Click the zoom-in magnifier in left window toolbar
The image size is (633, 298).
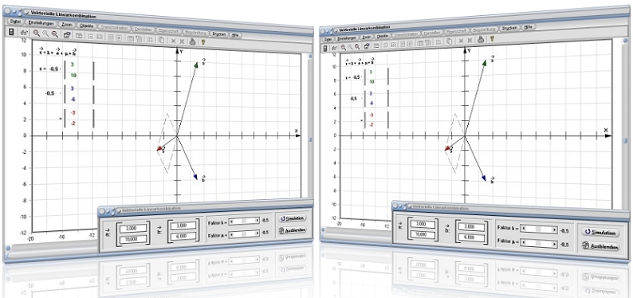37,33
